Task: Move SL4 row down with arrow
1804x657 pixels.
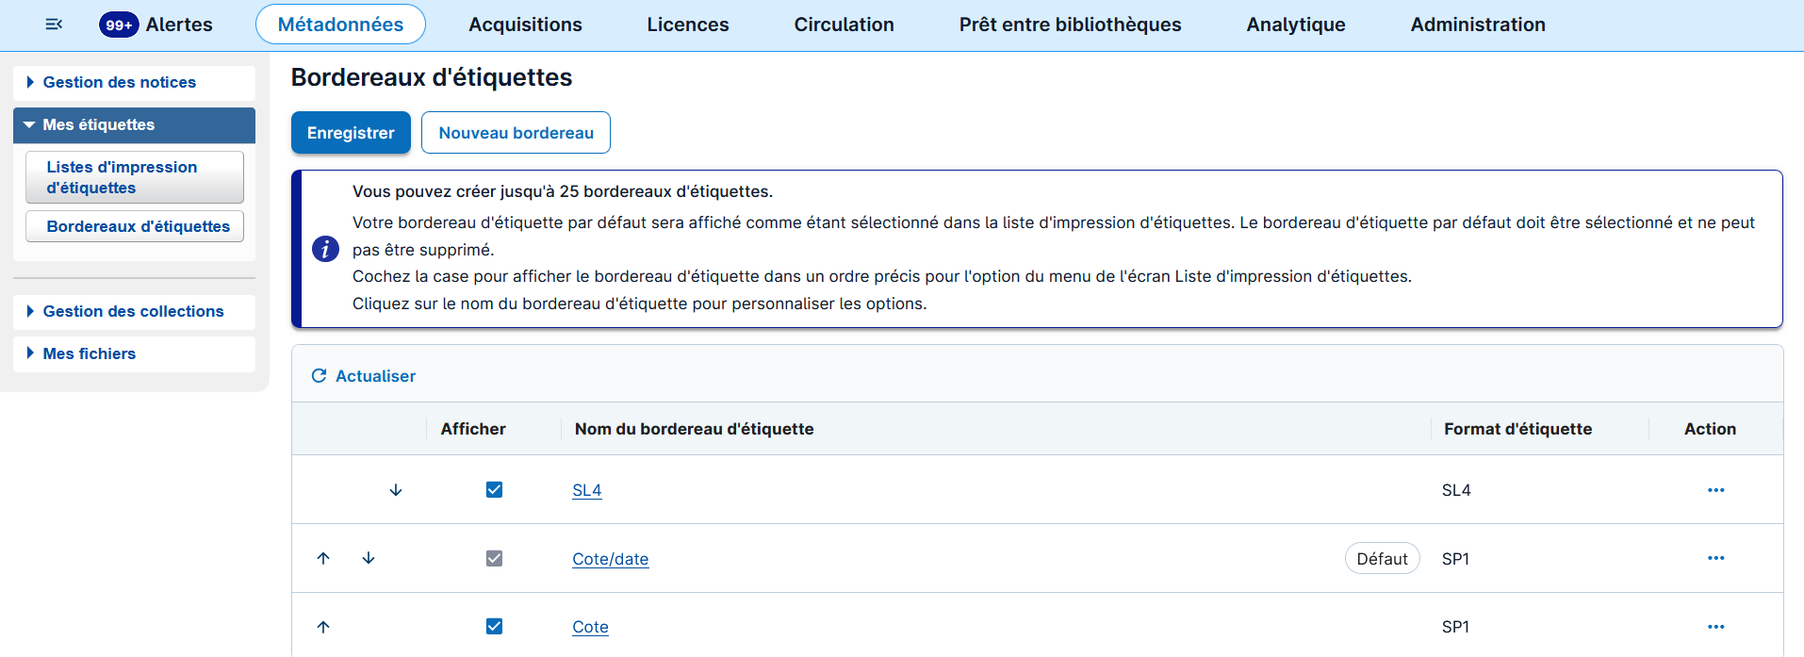Action: pos(396,490)
